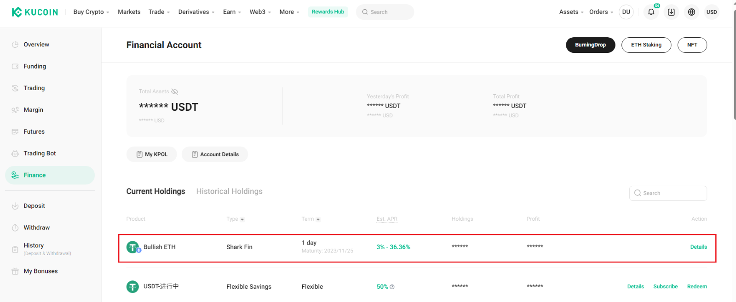View Details for Bullish ETH
This screenshot has width=736, height=302.
pyautogui.click(x=699, y=247)
